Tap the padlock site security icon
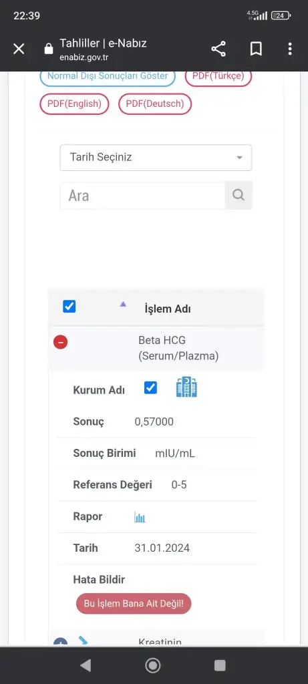 (x=49, y=49)
